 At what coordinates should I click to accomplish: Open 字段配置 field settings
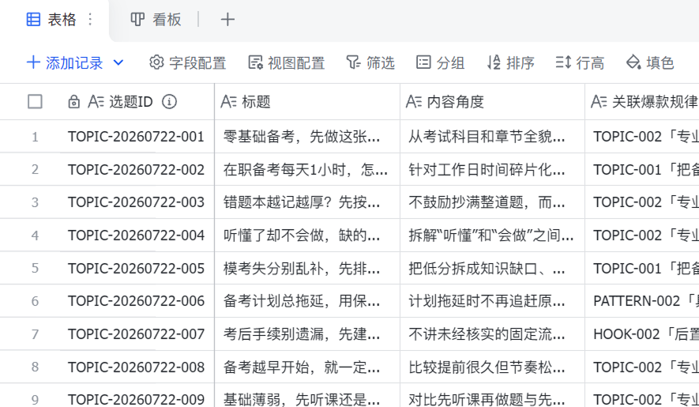pos(188,63)
